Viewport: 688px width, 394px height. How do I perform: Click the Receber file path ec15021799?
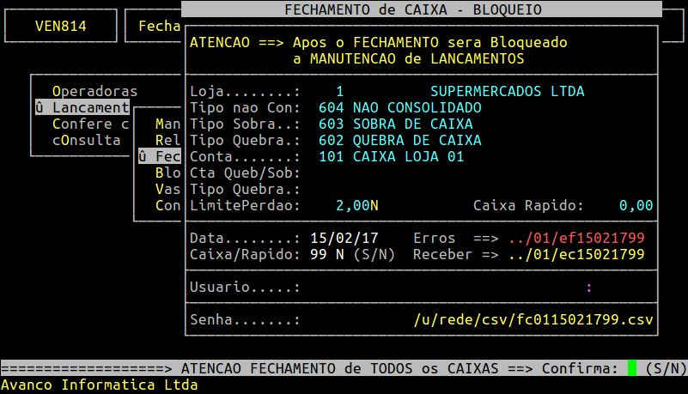click(575, 254)
